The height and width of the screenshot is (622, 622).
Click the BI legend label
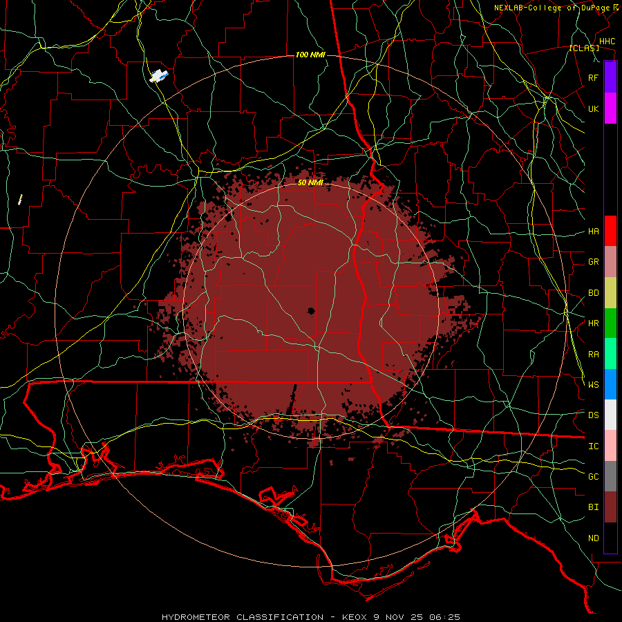593,507
